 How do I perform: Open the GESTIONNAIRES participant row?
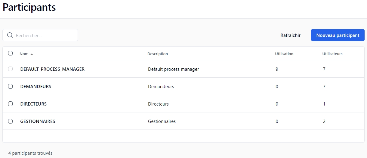(x=38, y=121)
